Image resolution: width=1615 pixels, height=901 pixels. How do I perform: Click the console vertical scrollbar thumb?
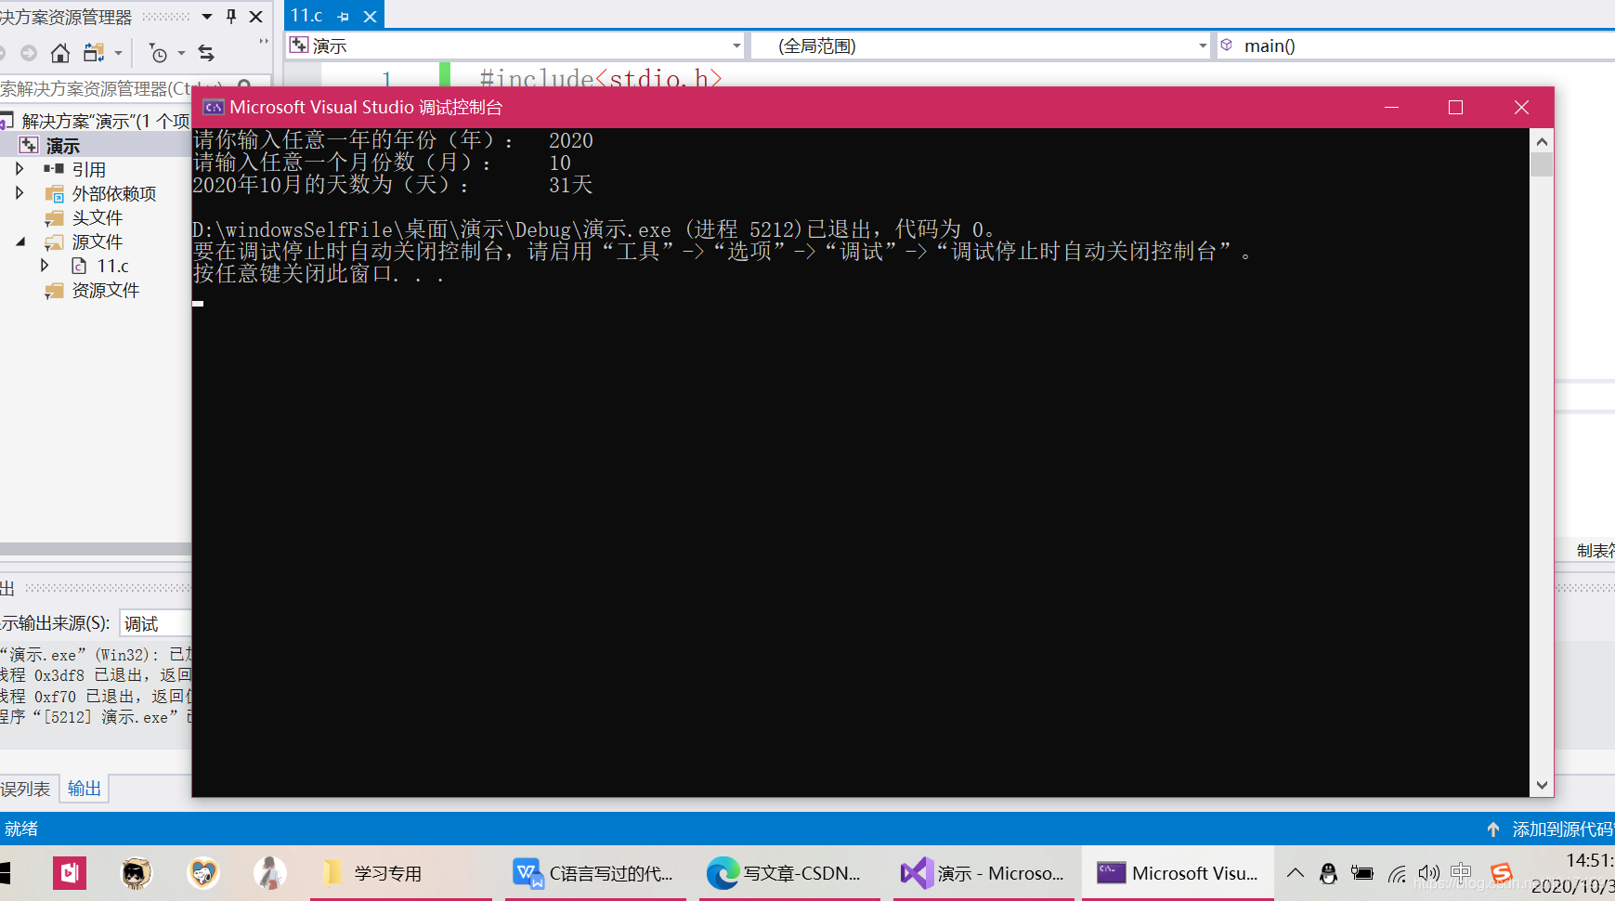pos(1542,164)
